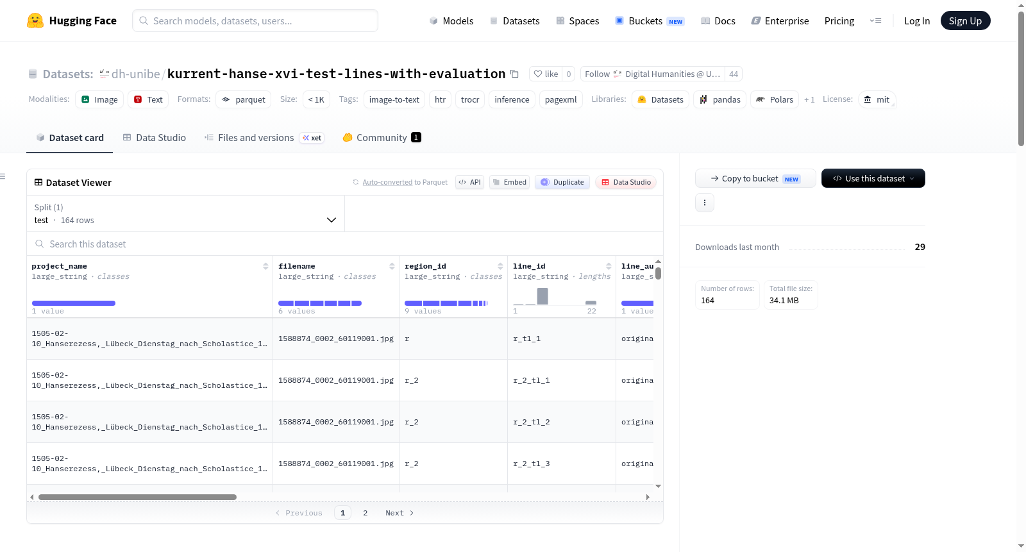The image size is (1026, 552).
Task: Sort the filename column
Action: [392, 266]
